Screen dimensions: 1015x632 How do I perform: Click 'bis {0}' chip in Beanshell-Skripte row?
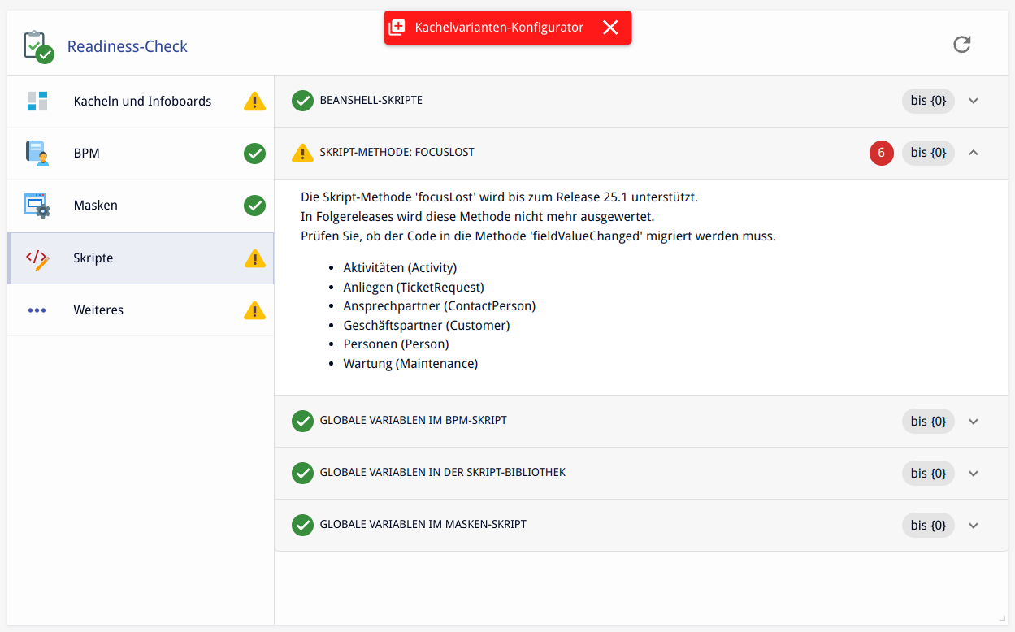coord(928,101)
